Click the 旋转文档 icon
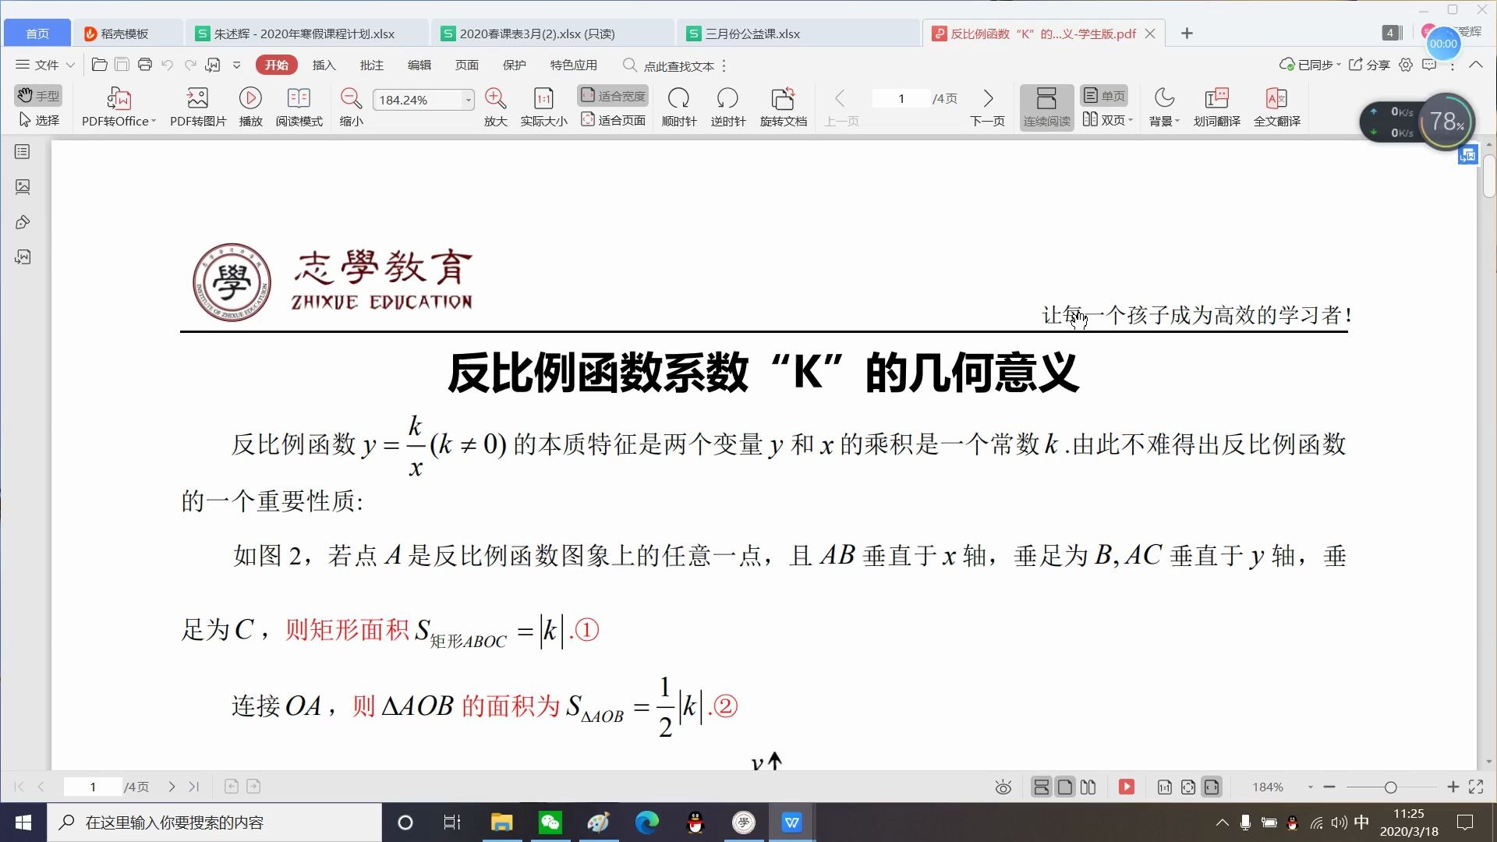 click(783, 99)
